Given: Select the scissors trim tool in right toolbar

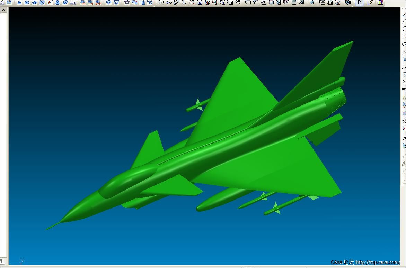Looking at the screenshot, I should click(x=404, y=120).
